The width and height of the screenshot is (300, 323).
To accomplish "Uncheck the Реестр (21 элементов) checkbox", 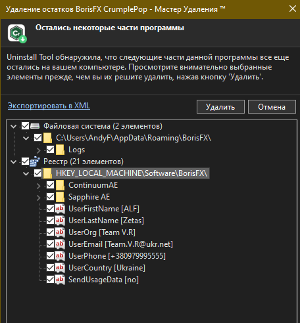I will [x=25, y=161].
